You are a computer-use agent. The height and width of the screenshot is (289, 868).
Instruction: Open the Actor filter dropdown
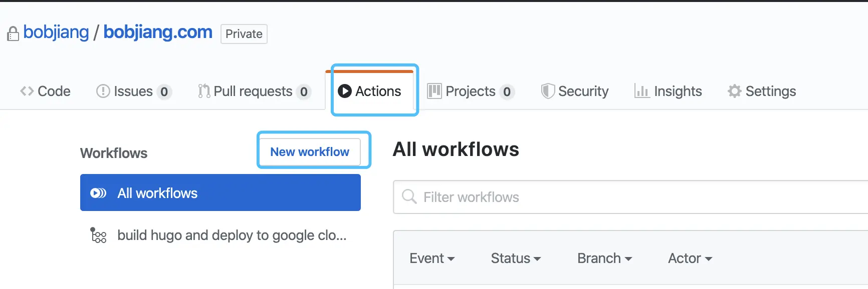[689, 258]
